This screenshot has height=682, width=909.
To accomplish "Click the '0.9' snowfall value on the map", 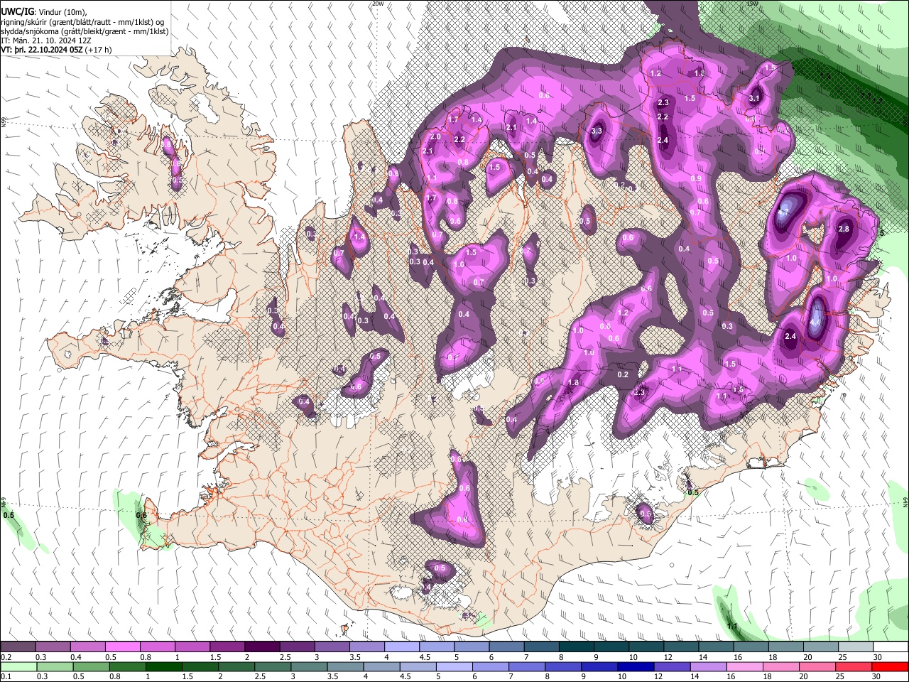I will click(x=696, y=178).
